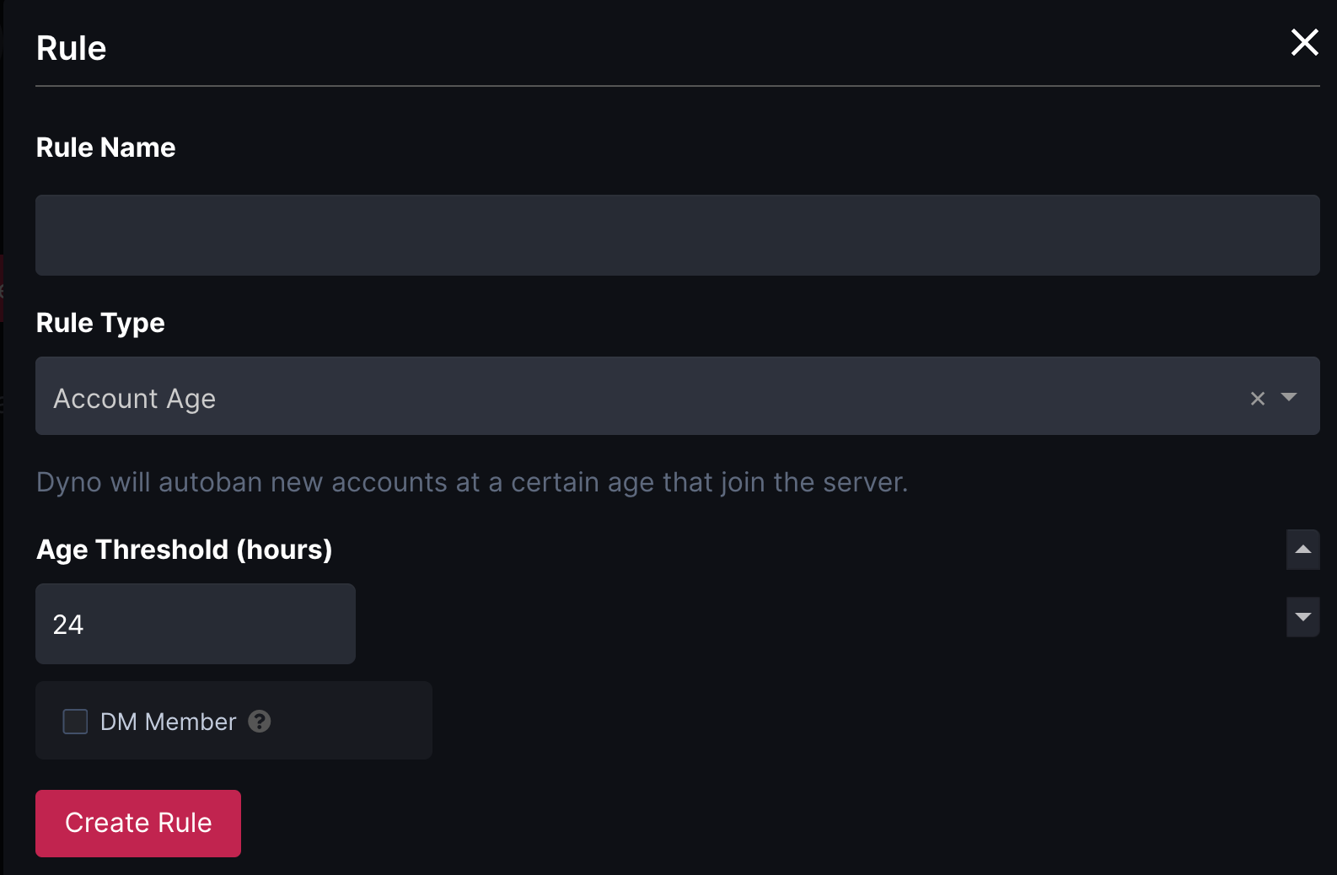Screen dimensions: 1337x875
Task: Click the Rule Type label
Action: point(100,323)
